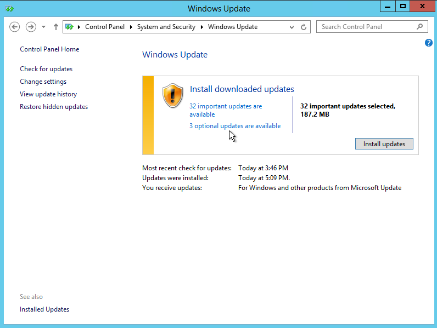This screenshot has height=328, width=437.
Task: Select System and Security in the address bar
Action: click(166, 27)
